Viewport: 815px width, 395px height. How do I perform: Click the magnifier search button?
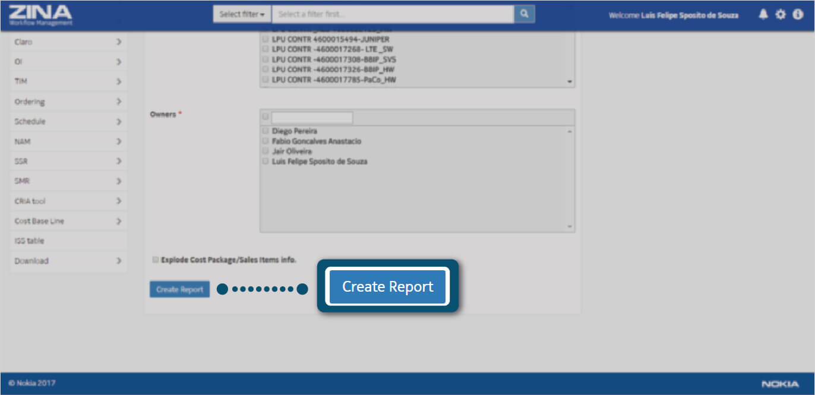pos(524,14)
